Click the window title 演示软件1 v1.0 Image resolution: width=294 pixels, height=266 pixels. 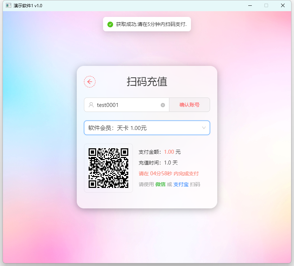(28, 6)
